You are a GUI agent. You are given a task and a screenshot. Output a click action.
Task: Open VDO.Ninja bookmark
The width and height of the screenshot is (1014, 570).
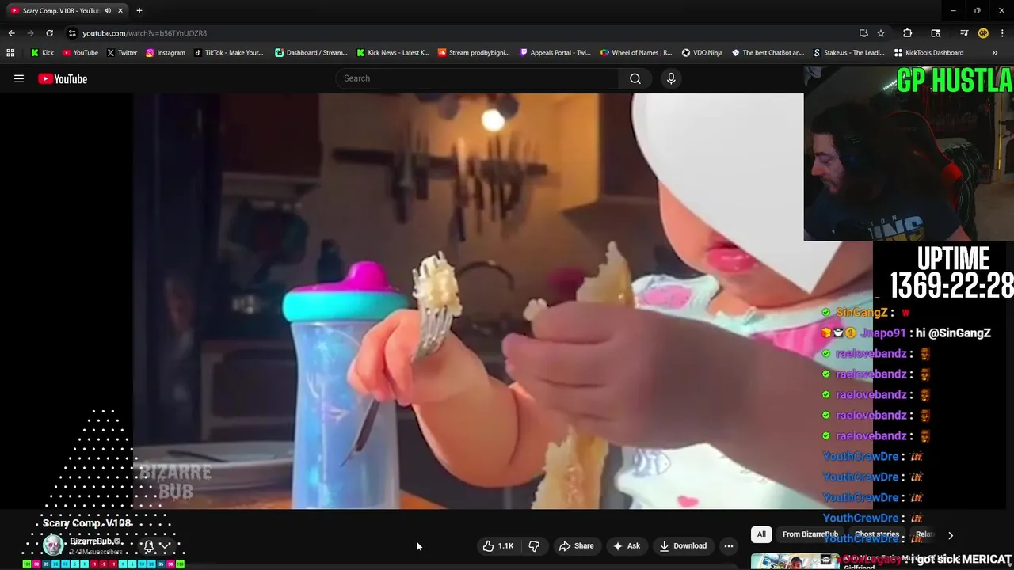coord(702,53)
